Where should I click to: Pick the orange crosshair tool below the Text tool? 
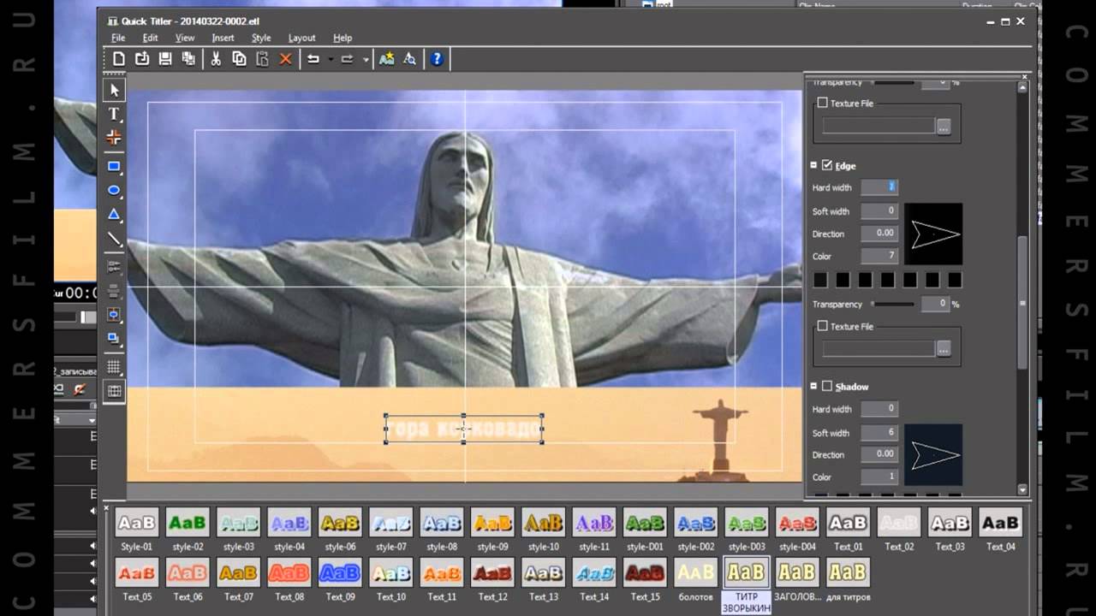tap(114, 138)
